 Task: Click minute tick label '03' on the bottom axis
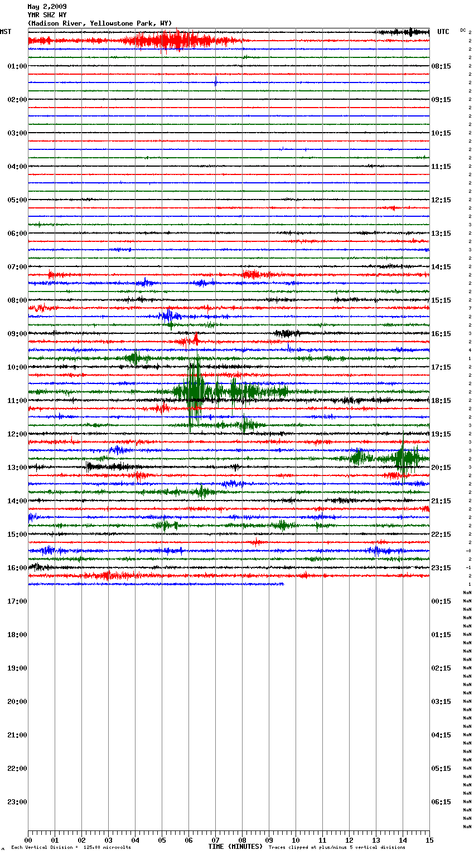[x=108, y=840]
